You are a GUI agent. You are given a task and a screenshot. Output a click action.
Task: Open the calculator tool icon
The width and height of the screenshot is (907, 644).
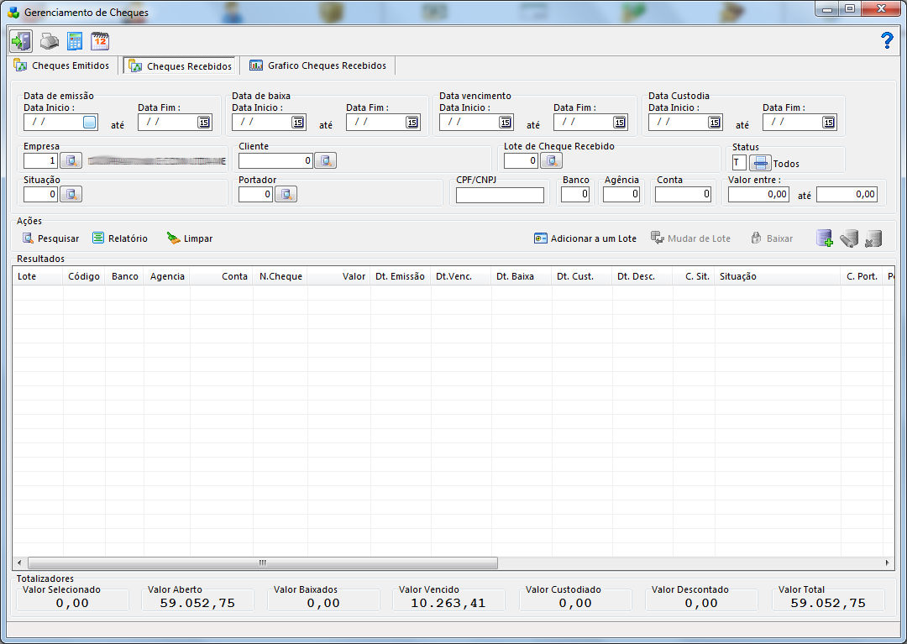(x=75, y=41)
